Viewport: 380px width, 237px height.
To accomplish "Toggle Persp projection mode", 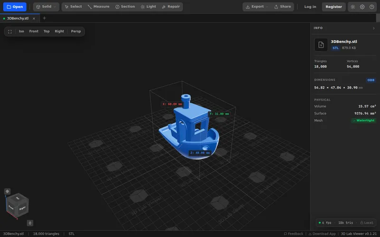I will [x=76, y=31].
